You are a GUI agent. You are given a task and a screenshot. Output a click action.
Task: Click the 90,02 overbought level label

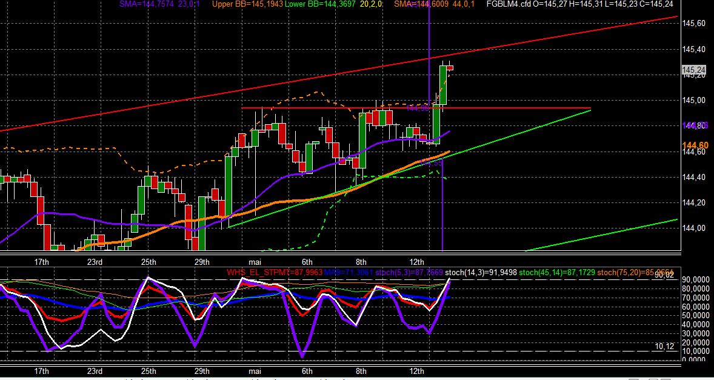click(x=664, y=275)
